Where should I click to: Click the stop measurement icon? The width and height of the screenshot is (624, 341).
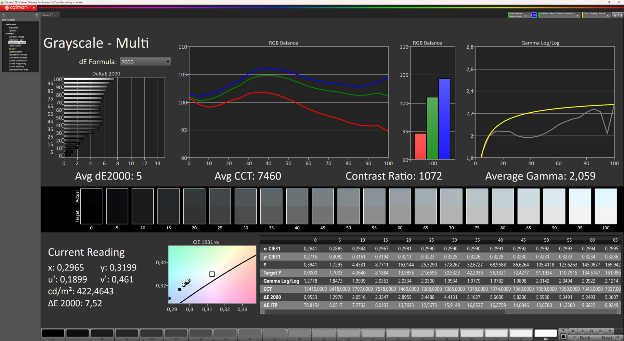click(x=573, y=331)
